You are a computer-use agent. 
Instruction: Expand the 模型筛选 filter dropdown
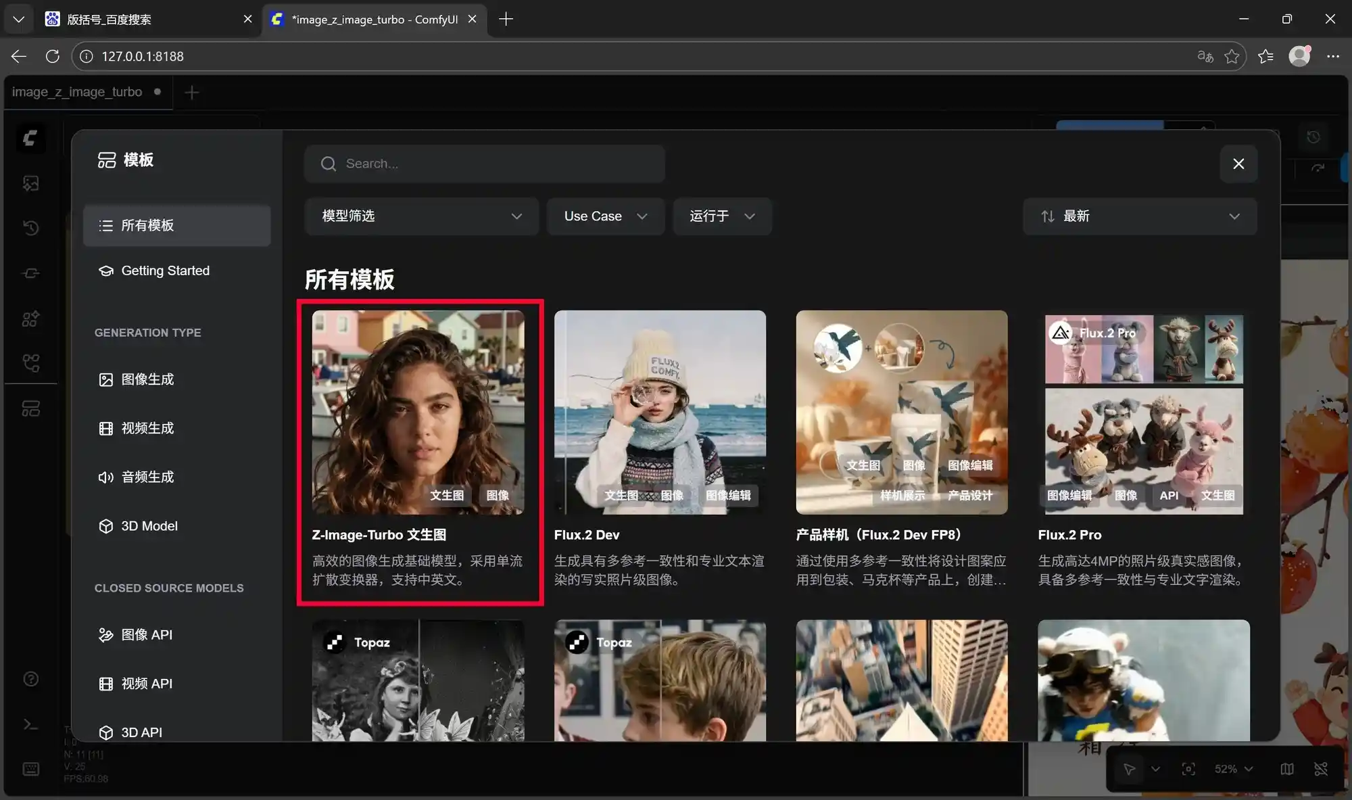421,216
